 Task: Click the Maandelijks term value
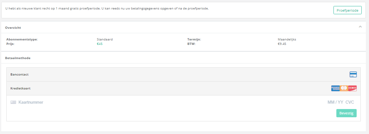pos(287,40)
